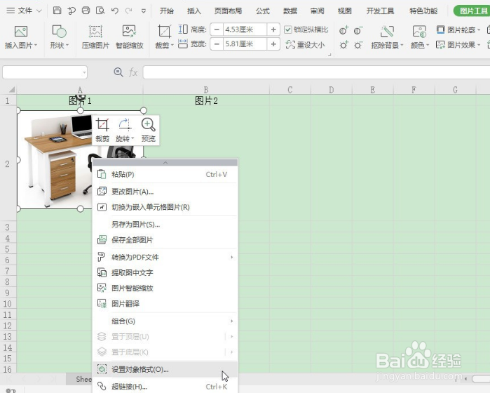Click the Redo arrow icon
490x393 pixels.
pyautogui.click(x=128, y=11)
